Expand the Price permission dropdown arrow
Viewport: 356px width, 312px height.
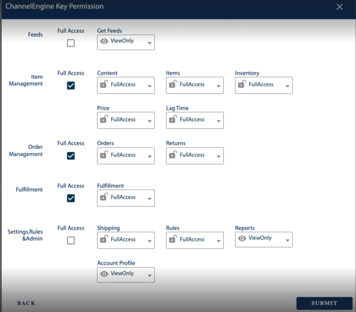(x=149, y=122)
